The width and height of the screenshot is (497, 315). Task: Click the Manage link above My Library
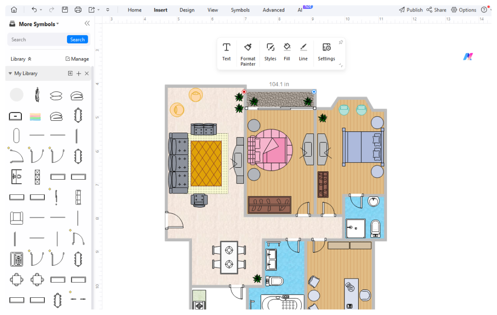click(x=78, y=59)
